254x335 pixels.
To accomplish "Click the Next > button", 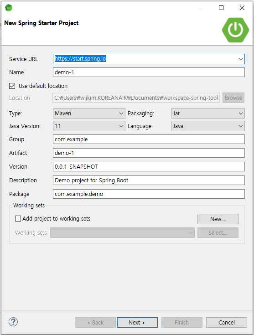I will (137, 322).
